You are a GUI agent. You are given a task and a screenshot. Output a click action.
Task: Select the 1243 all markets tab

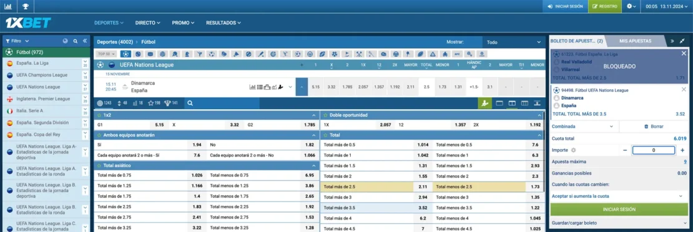pyautogui.click(x=104, y=104)
